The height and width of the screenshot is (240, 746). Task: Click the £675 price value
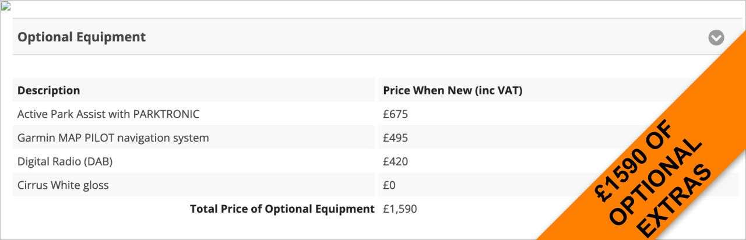pyautogui.click(x=395, y=114)
